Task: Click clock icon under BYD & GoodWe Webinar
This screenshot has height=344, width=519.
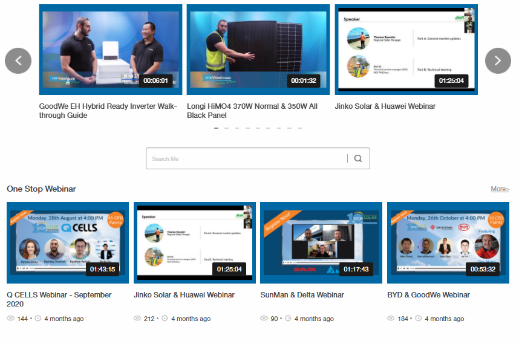Action: [x=419, y=318]
